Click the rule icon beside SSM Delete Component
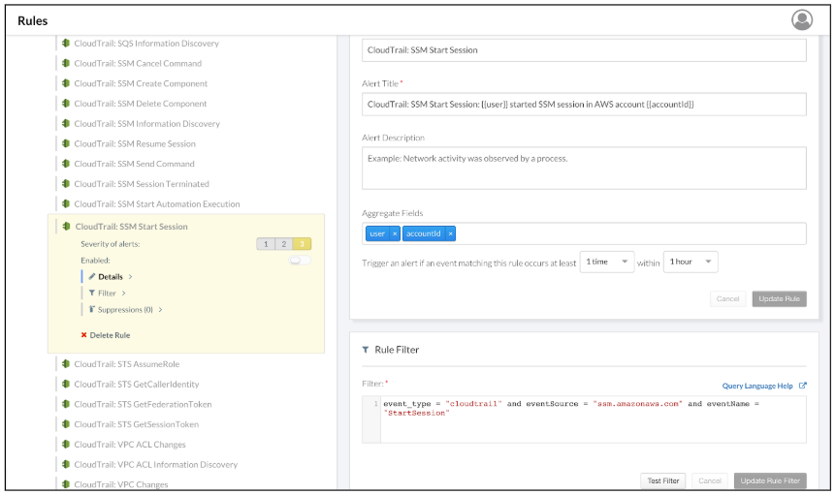This screenshot has width=836, height=495. coord(66,104)
